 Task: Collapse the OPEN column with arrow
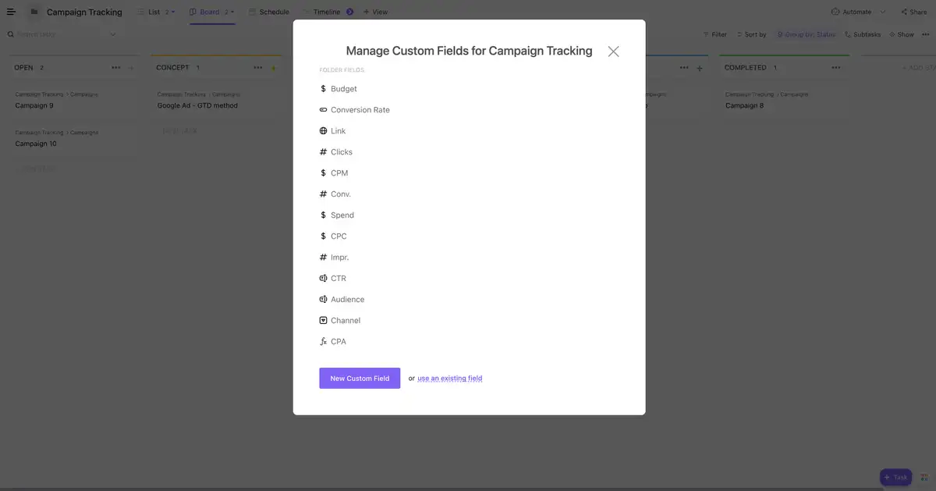[130, 68]
